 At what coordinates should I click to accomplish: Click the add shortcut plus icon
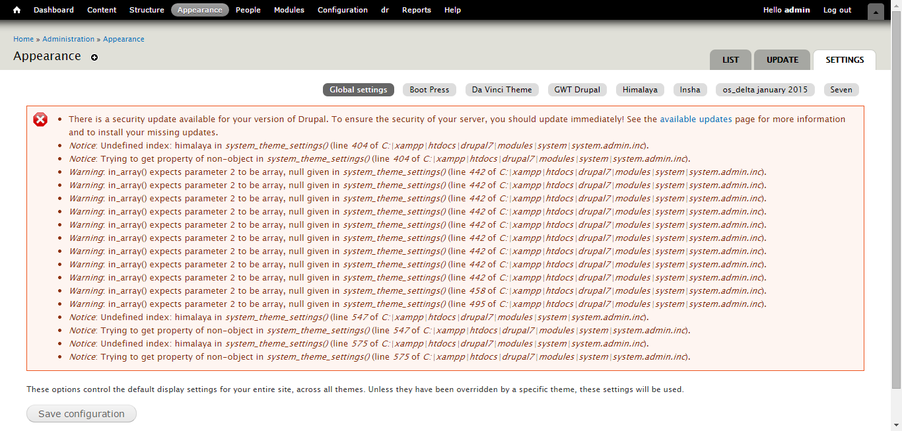click(x=94, y=57)
